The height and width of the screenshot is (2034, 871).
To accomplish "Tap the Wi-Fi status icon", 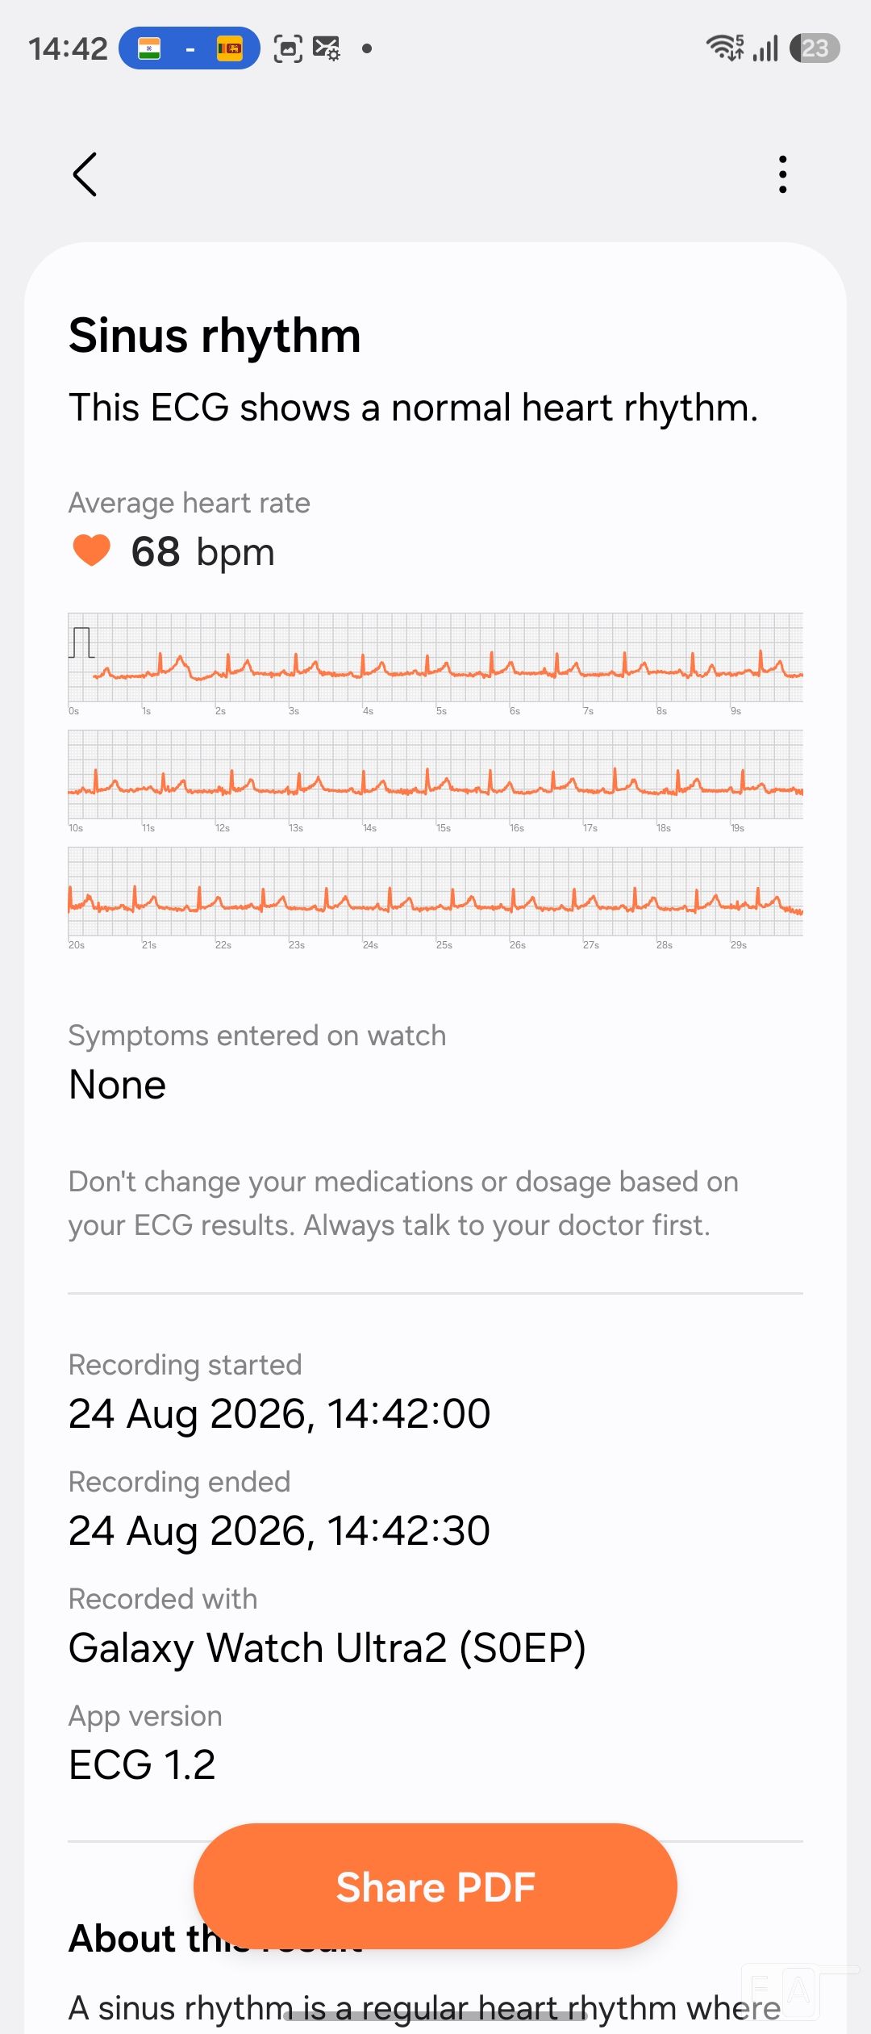I will (725, 48).
